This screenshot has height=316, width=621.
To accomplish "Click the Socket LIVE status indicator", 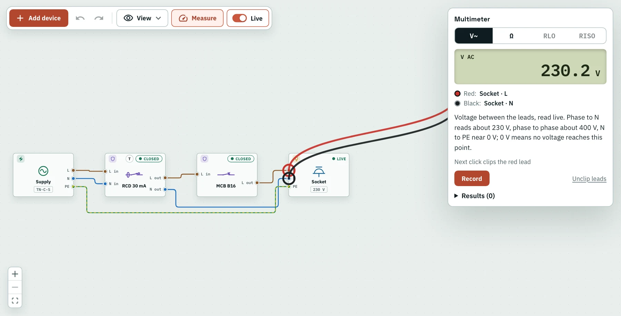I will [x=339, y=159].
